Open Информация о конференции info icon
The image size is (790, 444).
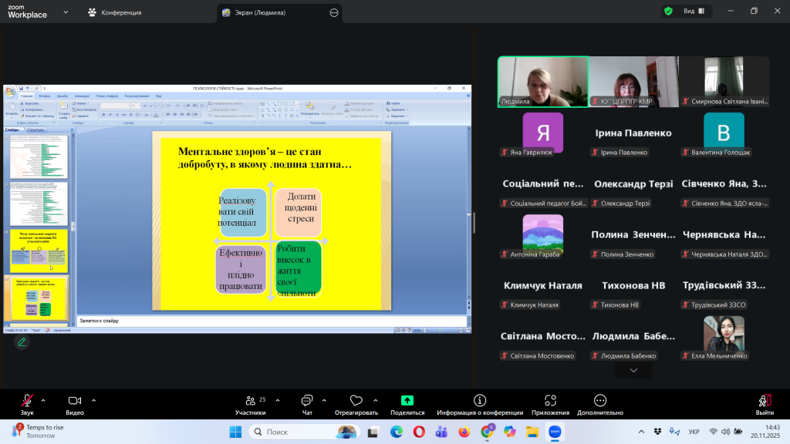click(479, 401)
